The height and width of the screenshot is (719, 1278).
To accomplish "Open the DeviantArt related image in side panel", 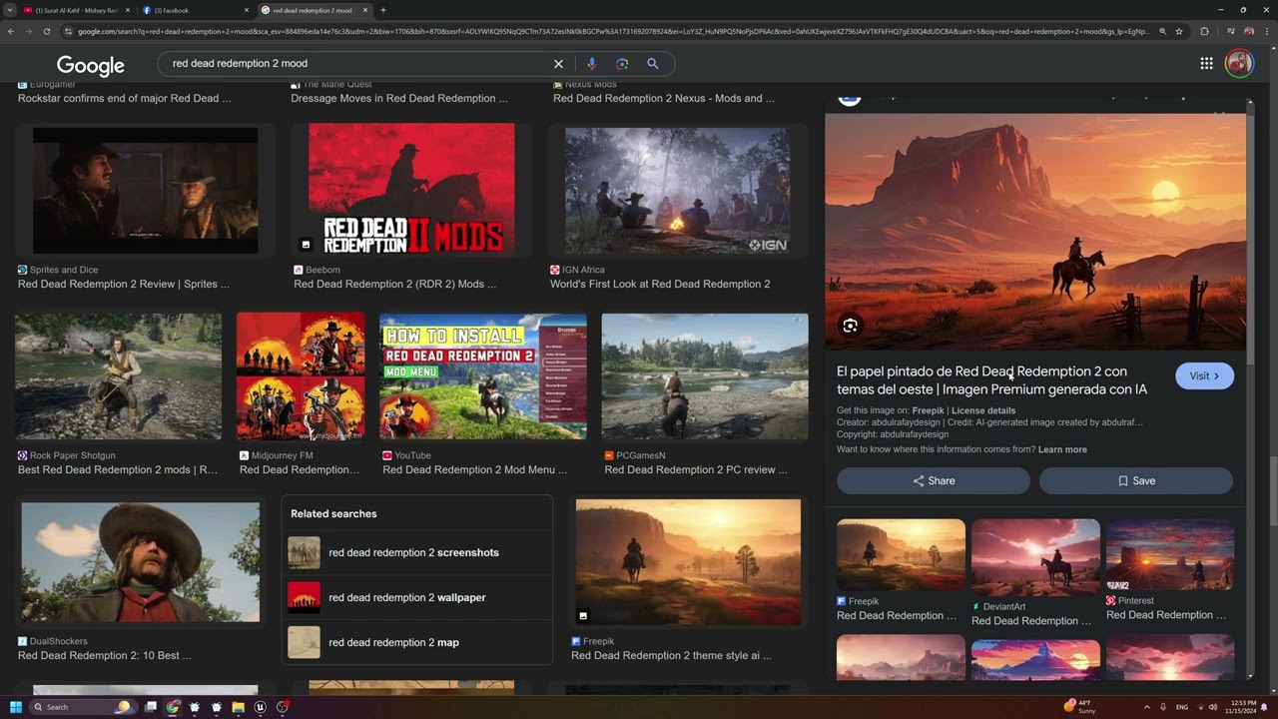I will 1035,557.
